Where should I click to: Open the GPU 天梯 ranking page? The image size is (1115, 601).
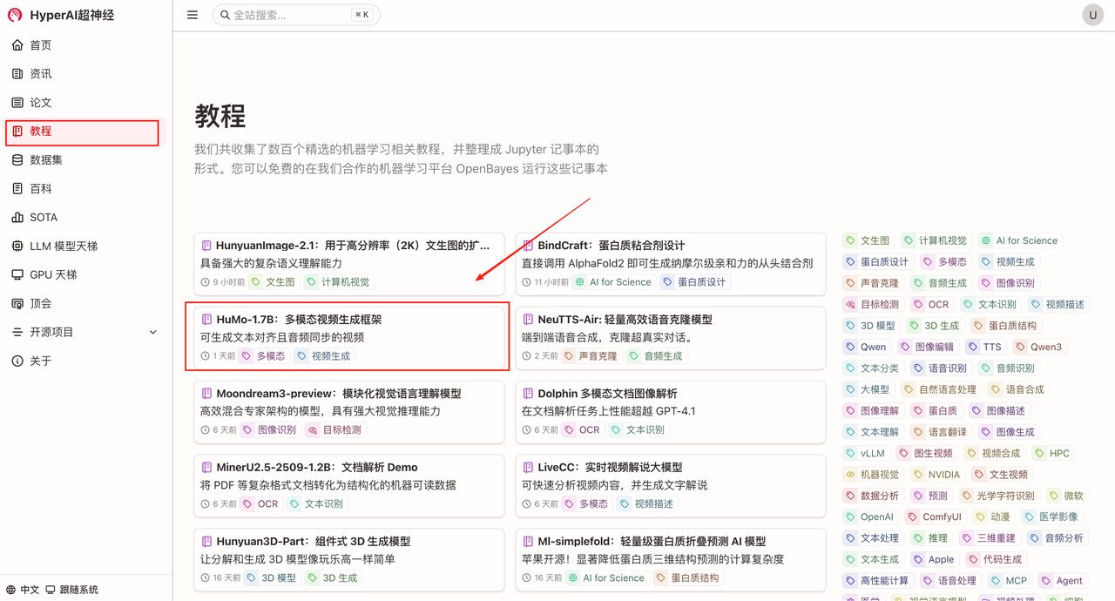(53, 274)
